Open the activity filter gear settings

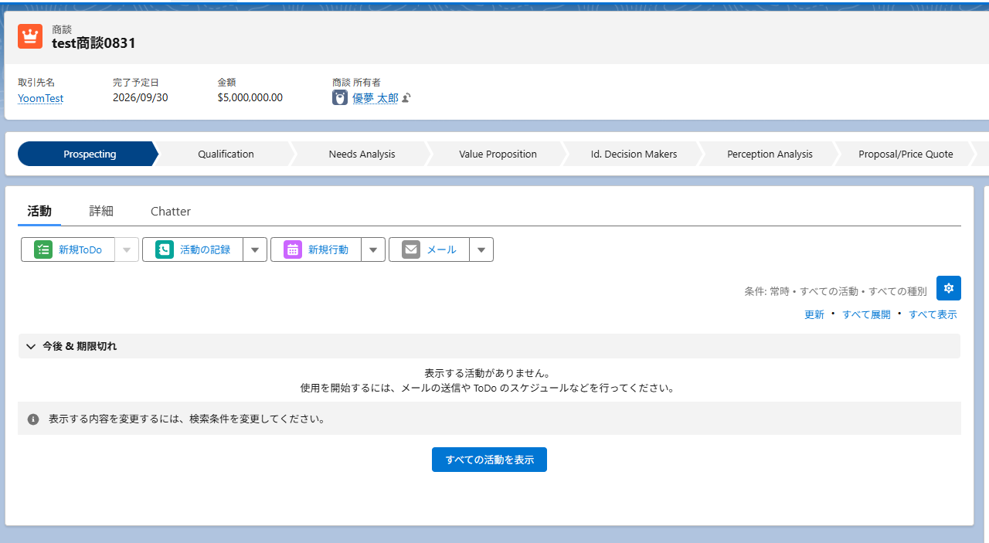click(949, 288)
